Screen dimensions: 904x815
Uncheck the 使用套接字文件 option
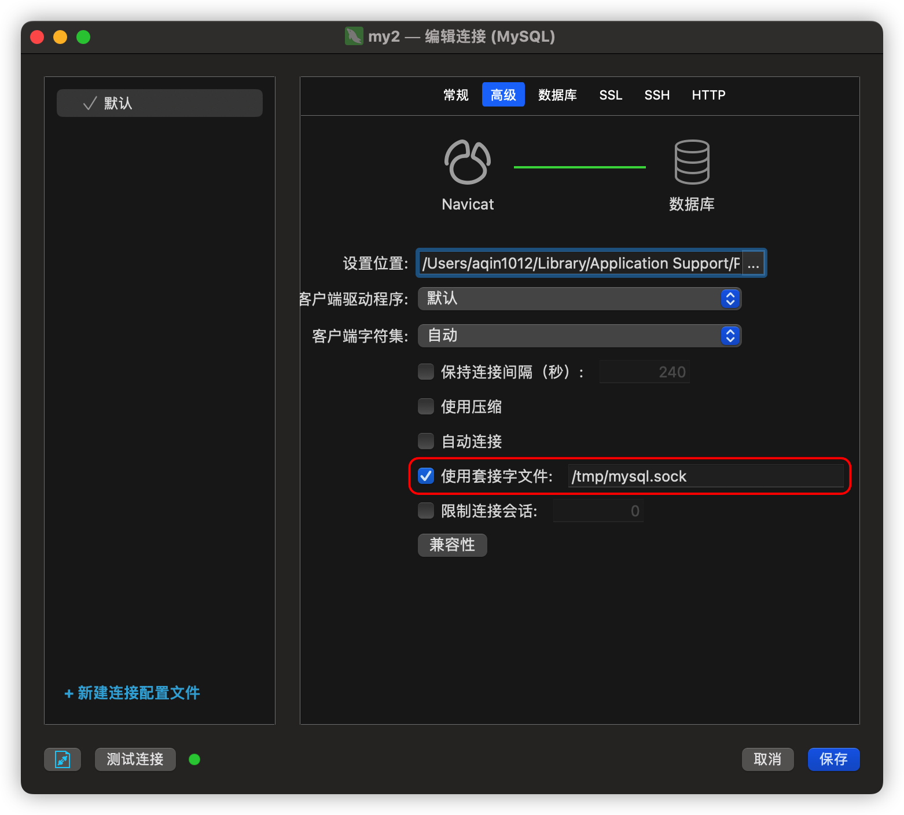(425, 476)
